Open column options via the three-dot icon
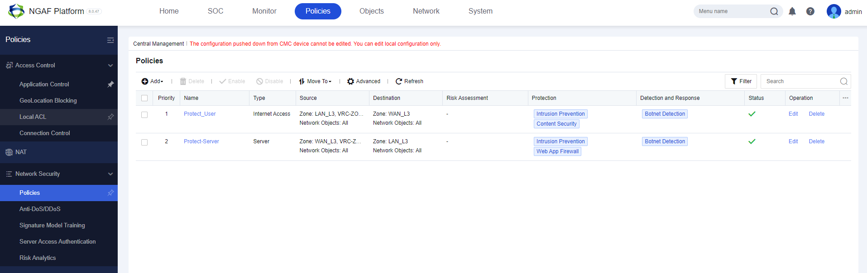 (845, 98)
